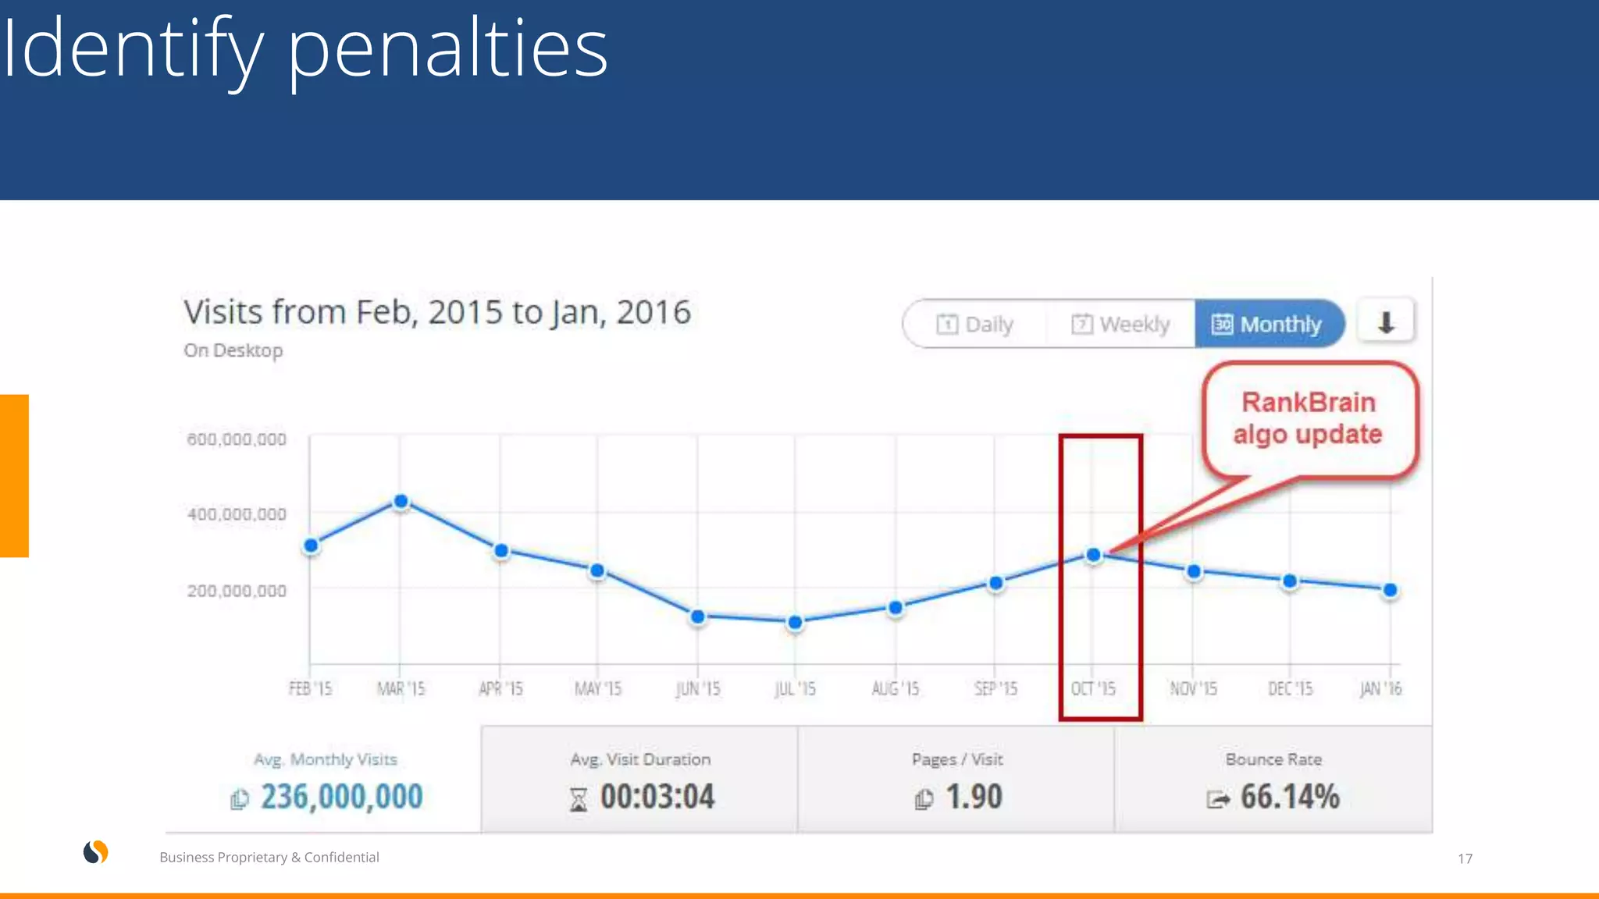The image size is (1599, 899).
Task: Click the JAN '16 x-axis label
Action: (1380, 688)
